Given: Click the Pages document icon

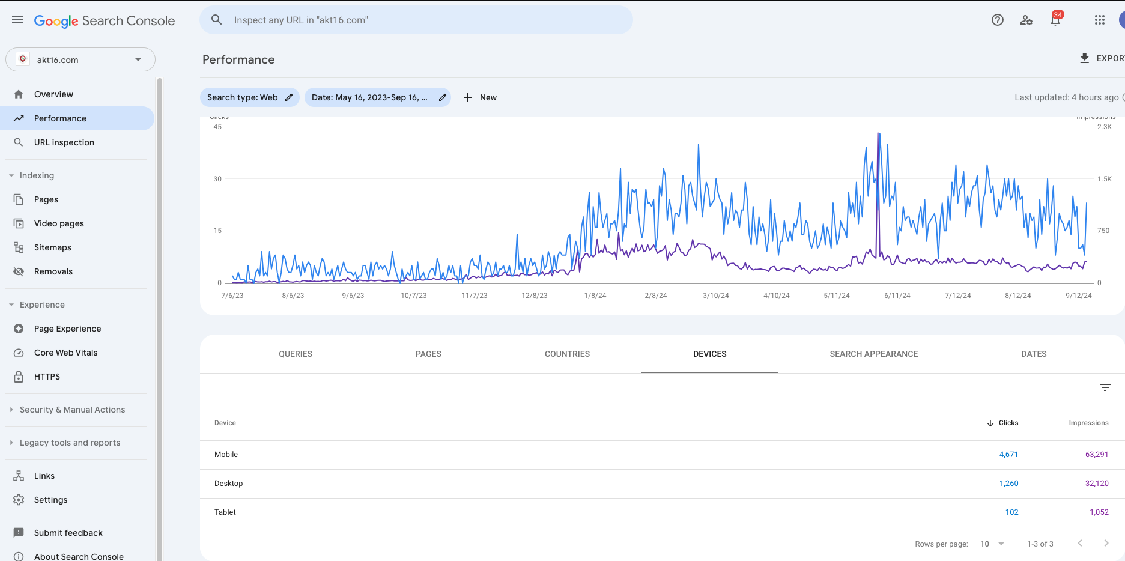Looking at the screenshot, I should pyautogui.click(x=19, y=199).
